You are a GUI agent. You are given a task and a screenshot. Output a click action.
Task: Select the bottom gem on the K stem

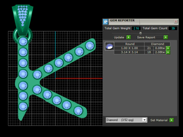[x=23, y=107]
